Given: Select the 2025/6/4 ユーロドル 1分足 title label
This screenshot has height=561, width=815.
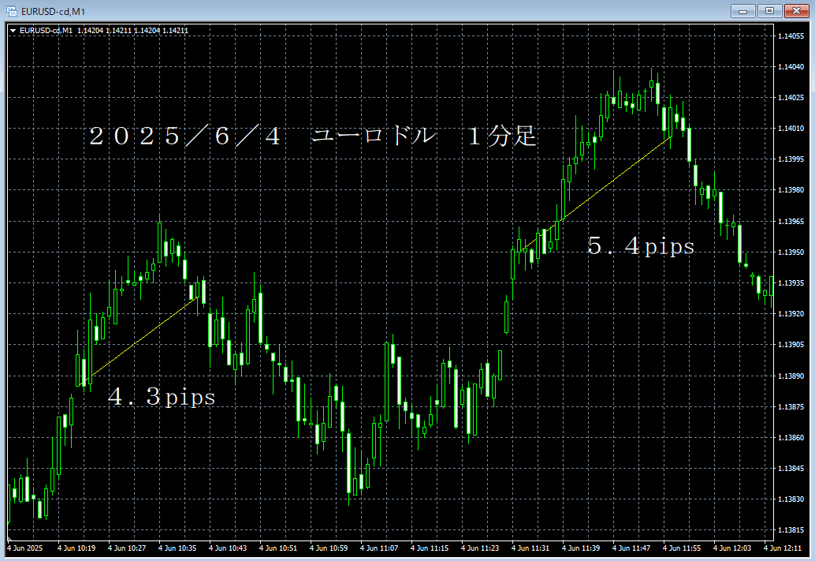Looking at the screenshot, I should click(312, 137).
